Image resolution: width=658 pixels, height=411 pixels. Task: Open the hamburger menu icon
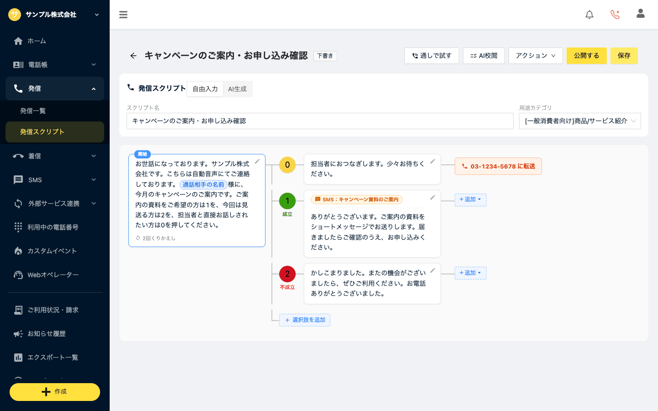point(123,15)
